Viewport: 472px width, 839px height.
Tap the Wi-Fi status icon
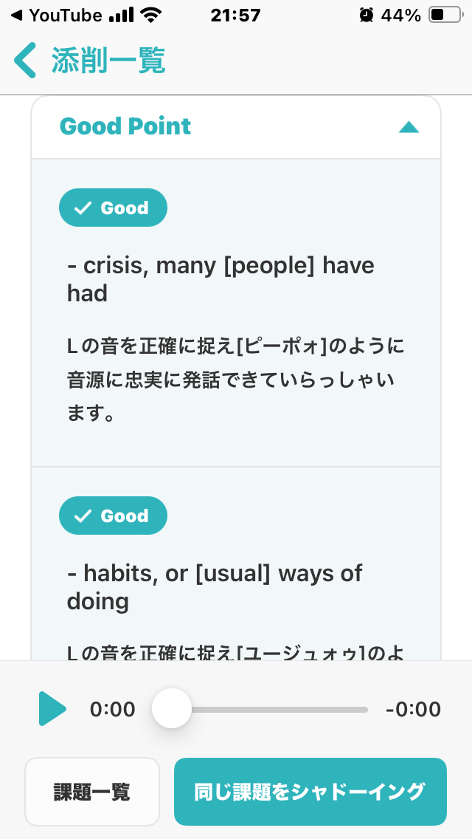coord(151,16)
